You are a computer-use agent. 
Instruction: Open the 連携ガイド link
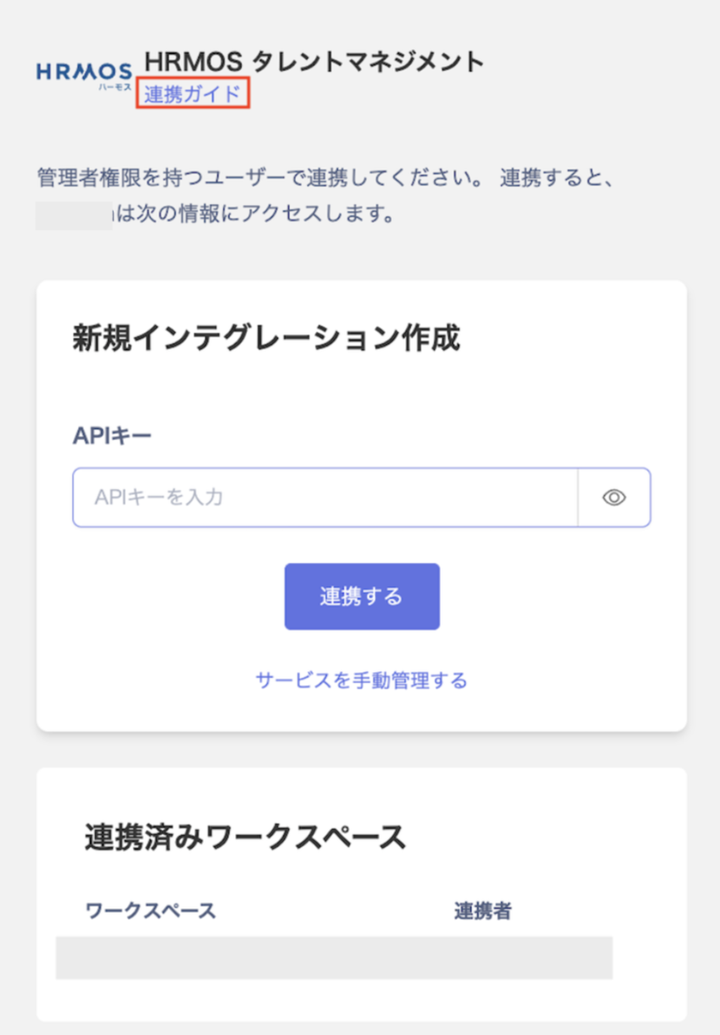coord(193,93)
